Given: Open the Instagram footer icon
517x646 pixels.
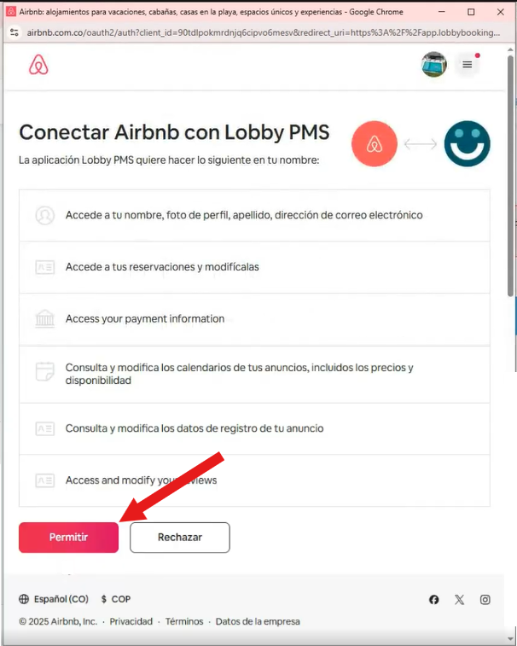Looking at the screenshot, I should [x=485, y=600].
